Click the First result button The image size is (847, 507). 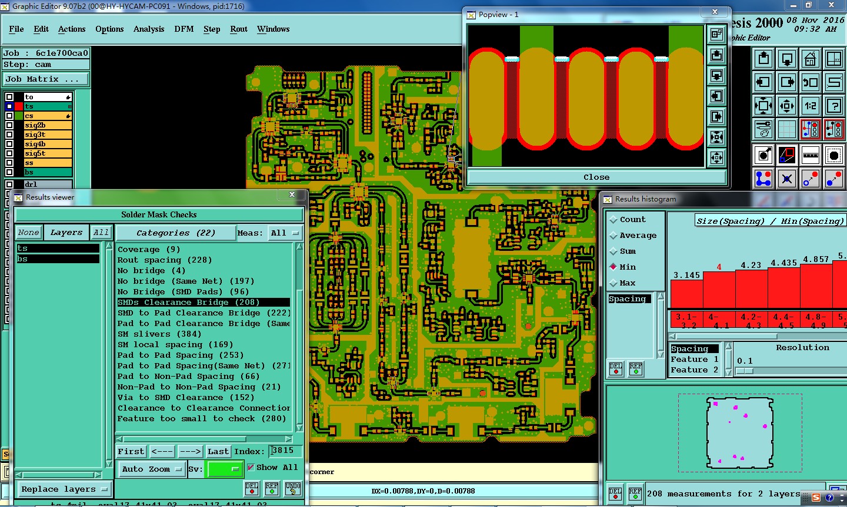131,451
